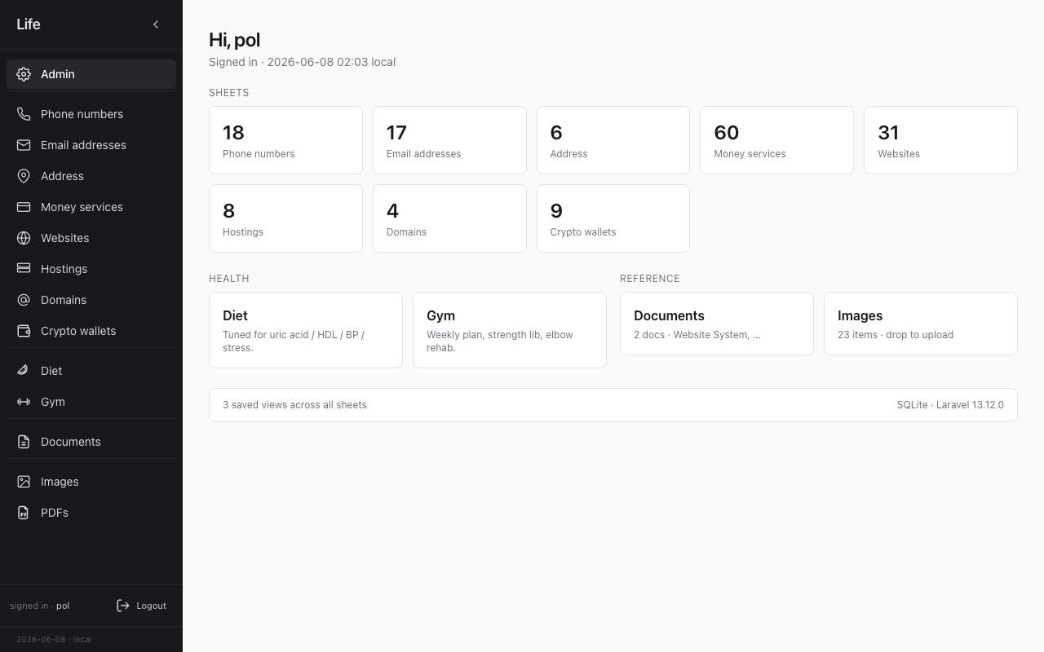The image size is (1044, 652).
Task: Click '2026-06-08 · local' sidebar footer
Action: tap(54, 640)
